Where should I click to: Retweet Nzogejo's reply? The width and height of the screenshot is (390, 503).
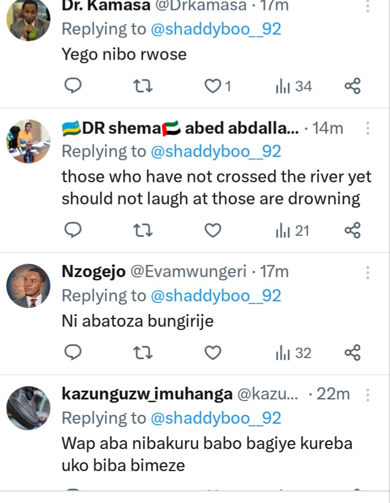click(x=143, y=353)
